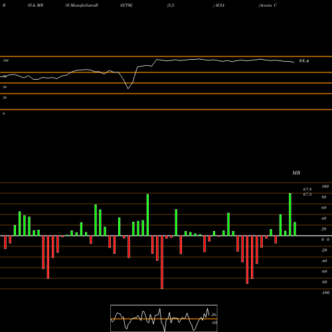This screenshot has height=332, width=332.
Task: Click the '50' level label on RSI chart
Action: [5, 87]
